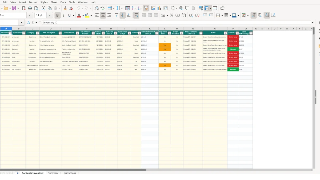This screenshot has width=320, height=180.
Task: Click the formula input line showing Inventory ID
Action: 177,22
